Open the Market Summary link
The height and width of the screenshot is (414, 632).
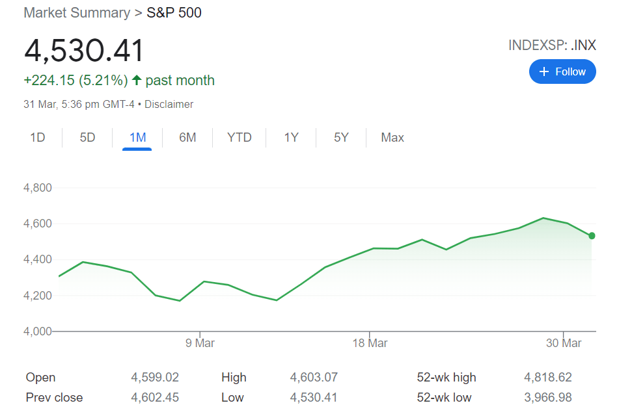pos(77,12)
